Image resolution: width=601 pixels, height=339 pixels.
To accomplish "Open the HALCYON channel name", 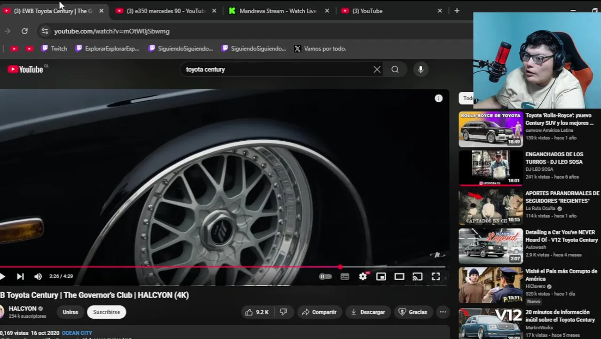I will 22,309.
